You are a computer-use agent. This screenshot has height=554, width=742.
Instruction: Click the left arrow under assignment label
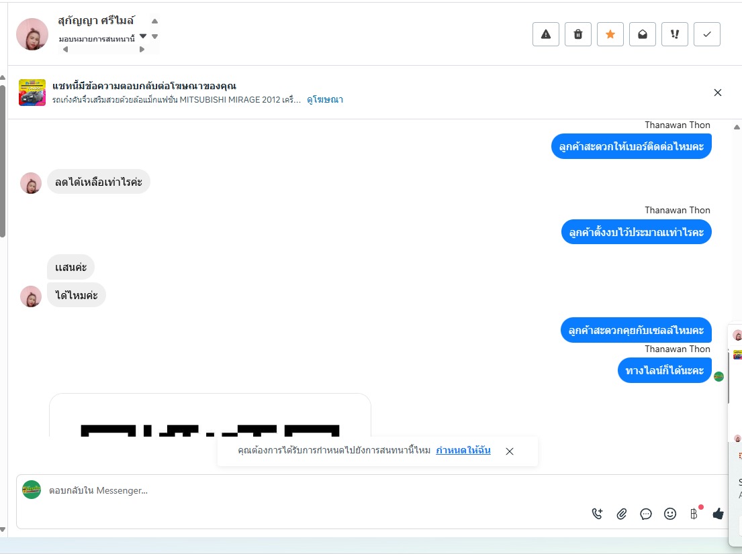tap(65, 49)
